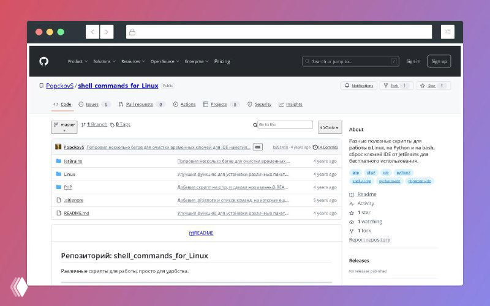The image size is (490, 306).
Task: Open the Product menu in header
Action: tap(77, 61)
